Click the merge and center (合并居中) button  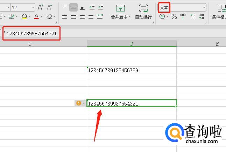pos(120,12)
